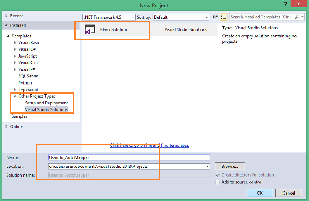
Task: Select Python templates
Action: 25,83
